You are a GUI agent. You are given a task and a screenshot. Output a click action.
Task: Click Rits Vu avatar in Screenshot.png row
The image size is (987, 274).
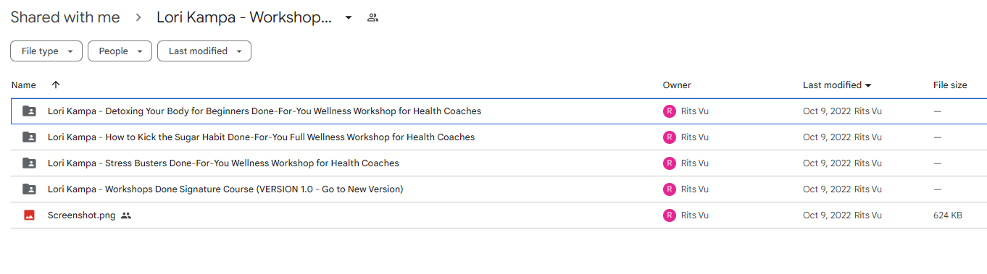coord(669,215)
